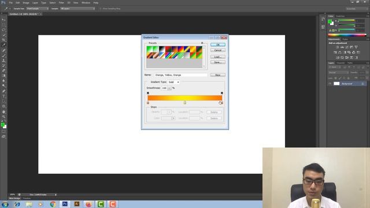Toggle lock transparent pixels in Layers panel
The image size is (370, 208).
click(335, 78)
